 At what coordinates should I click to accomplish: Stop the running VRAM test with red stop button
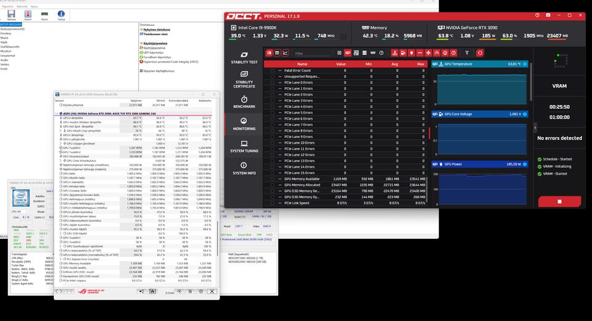(x=559, y=201)
